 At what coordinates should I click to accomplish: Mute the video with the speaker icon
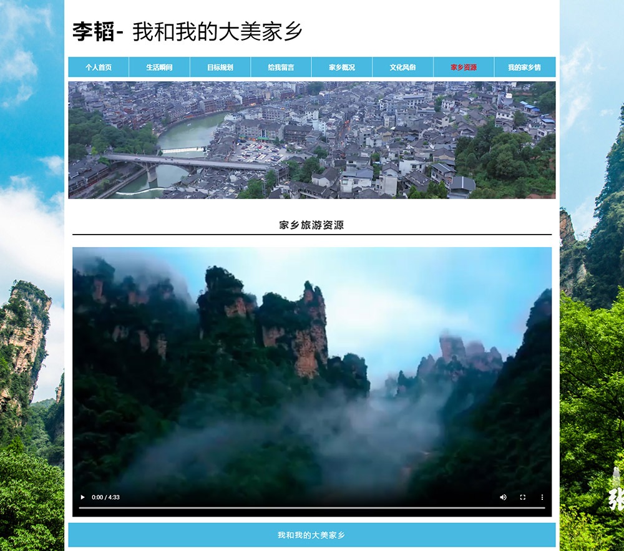click(x=503, y=497)
